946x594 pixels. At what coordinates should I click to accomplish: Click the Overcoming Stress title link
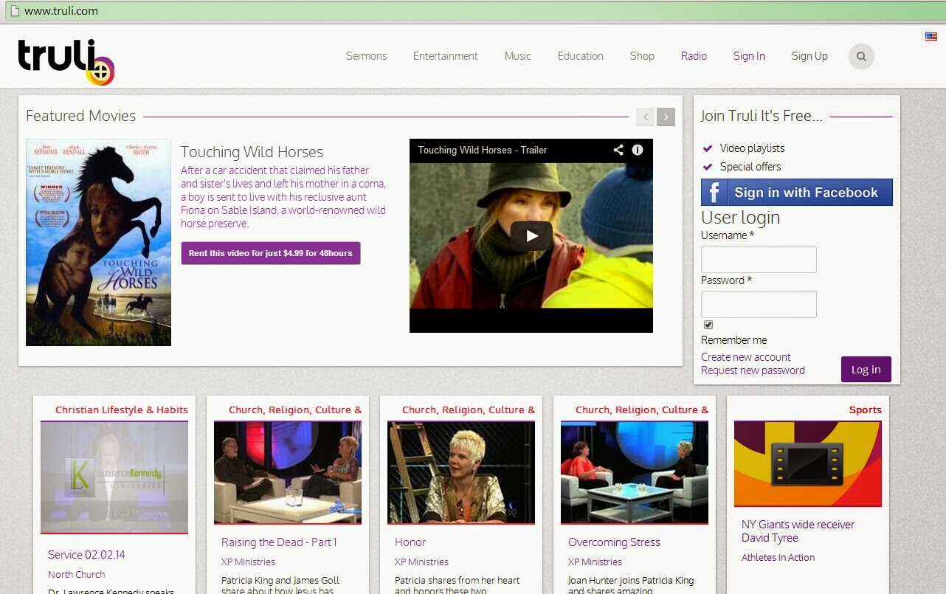(x=614, y=542)
